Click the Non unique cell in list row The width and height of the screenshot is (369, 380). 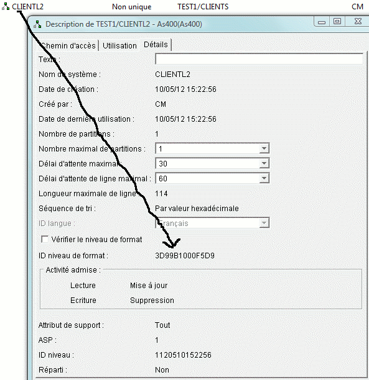132,7
